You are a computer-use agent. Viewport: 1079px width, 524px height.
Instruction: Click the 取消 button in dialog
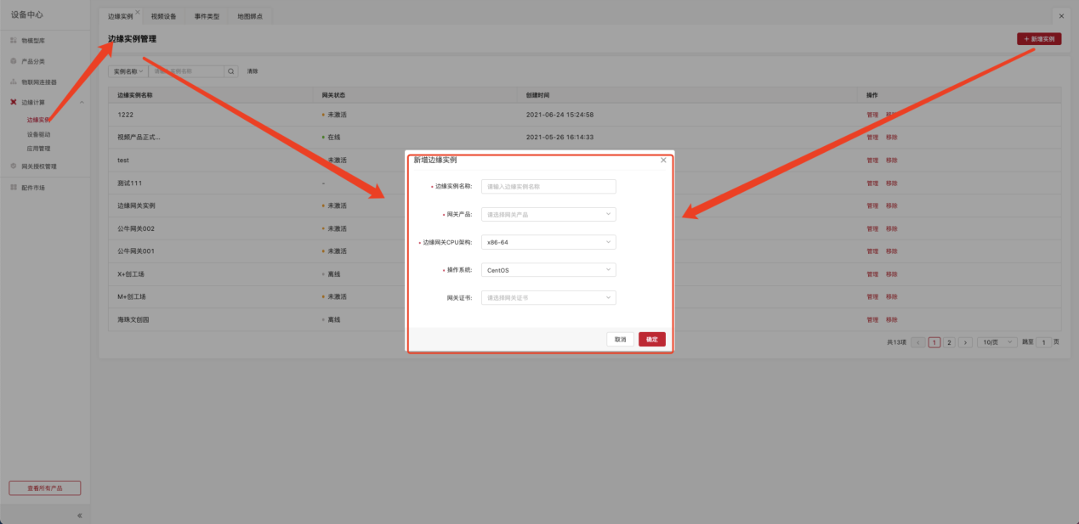[x=620, y=339]
